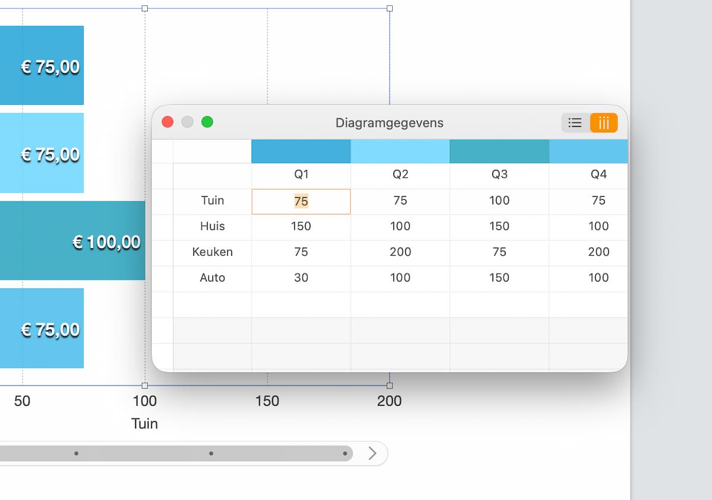This screenshot has width=712, height=500.
Task: Select the Q3 column header cell
Action: click(499, 175)
